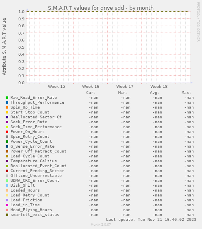Select the Seek_Error_Rate legend label
Image resolution: width=202 pixels, height=229 pixels.
coord(29,122)
